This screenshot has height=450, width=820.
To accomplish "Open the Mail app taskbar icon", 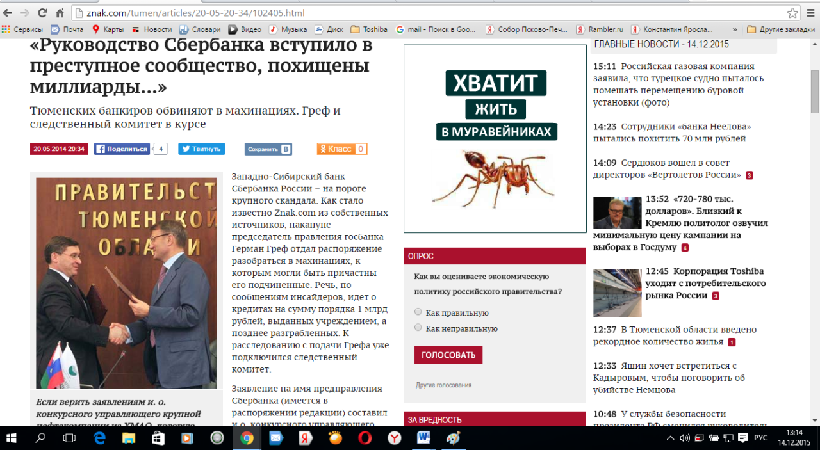I will [x=276, y=438].
